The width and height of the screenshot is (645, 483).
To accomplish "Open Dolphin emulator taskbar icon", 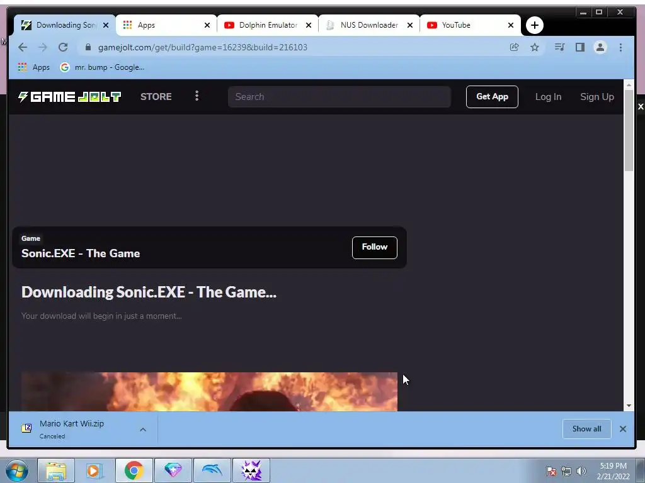I will pyautogui.click(x=212, y=470).
